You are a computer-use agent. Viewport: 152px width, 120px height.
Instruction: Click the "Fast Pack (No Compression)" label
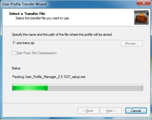pos(37,53)
